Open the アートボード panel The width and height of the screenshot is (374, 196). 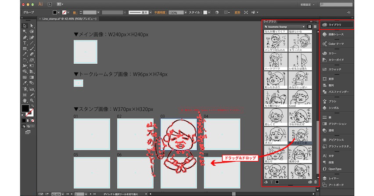336,185
